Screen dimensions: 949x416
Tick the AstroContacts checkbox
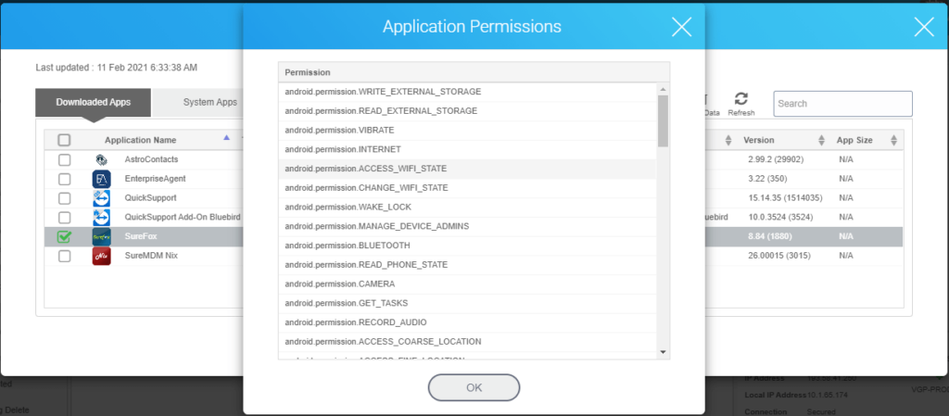64,159
